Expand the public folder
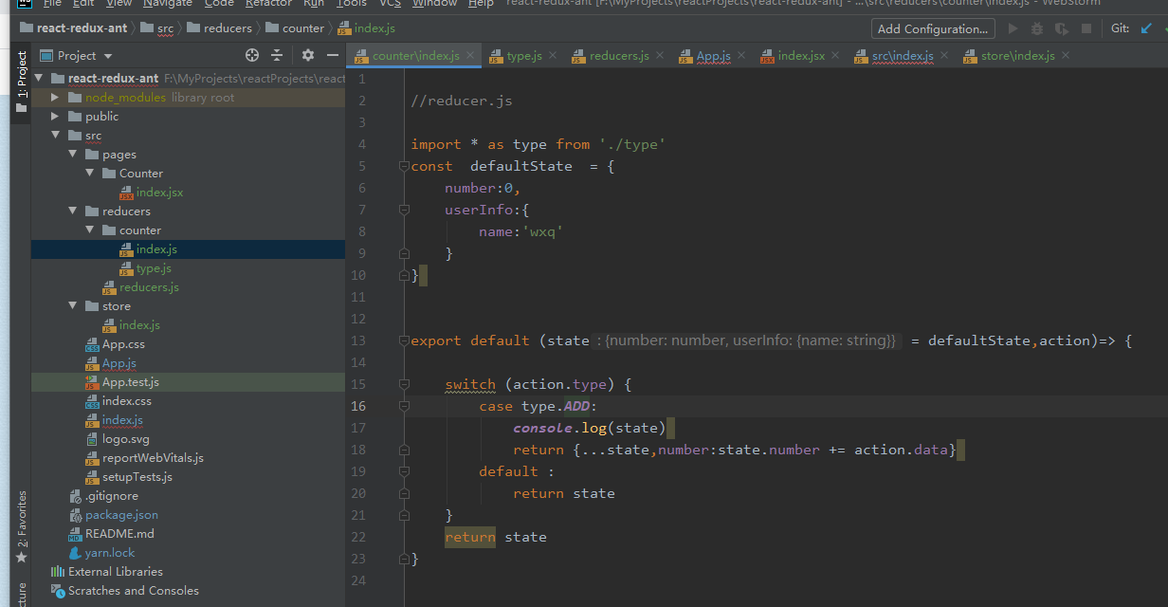The width and height of the screenshot is (1168, 607). [55, 117]
